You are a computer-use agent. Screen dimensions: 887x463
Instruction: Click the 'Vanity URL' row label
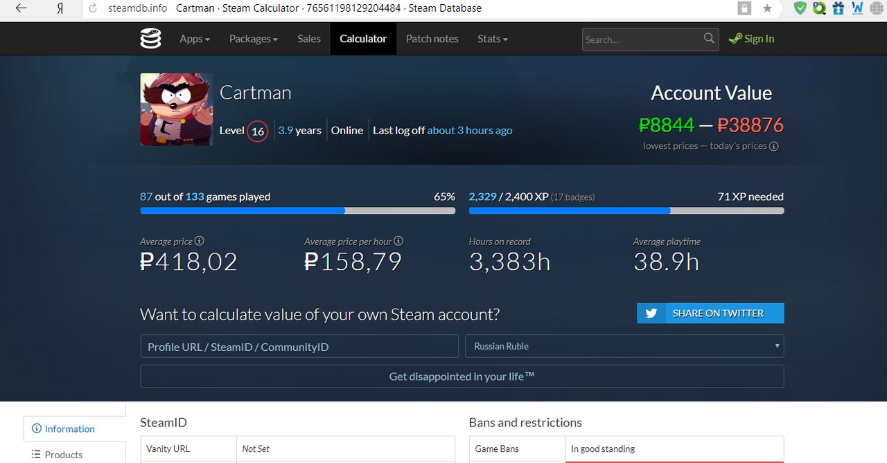(168, 448)
